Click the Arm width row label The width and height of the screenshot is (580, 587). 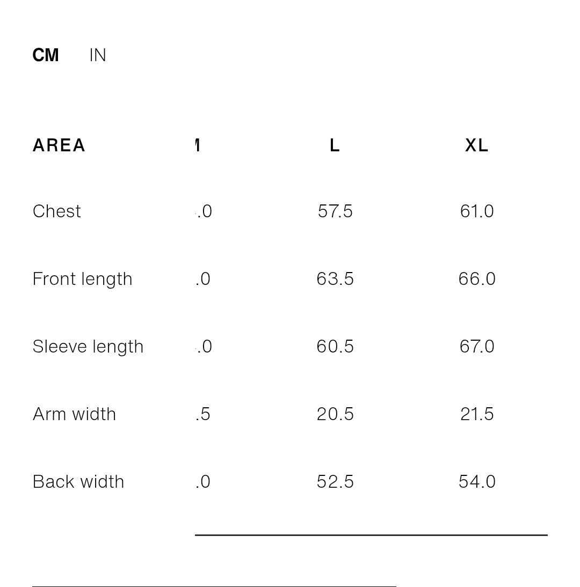(x=74, y=414)
